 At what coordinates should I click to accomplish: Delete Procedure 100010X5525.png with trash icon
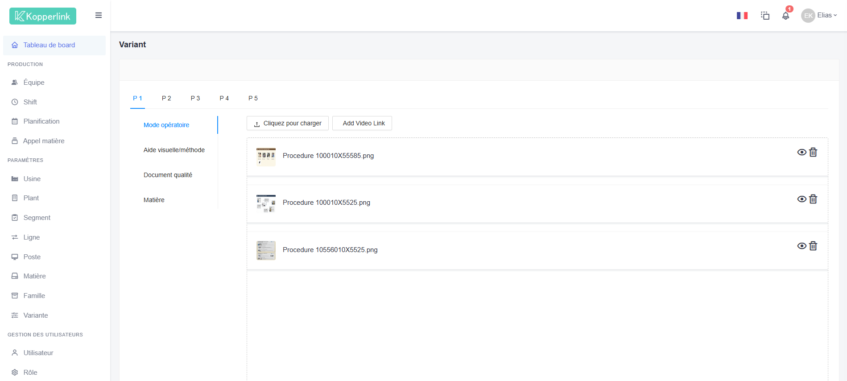point(813,199)
